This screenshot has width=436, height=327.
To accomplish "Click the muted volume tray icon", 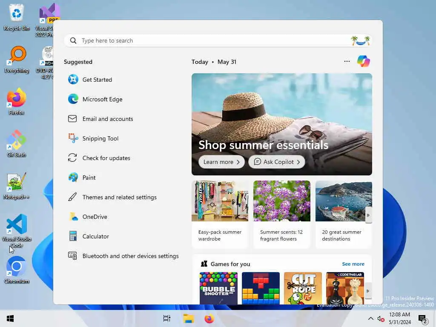I will [x=381, y=318].
